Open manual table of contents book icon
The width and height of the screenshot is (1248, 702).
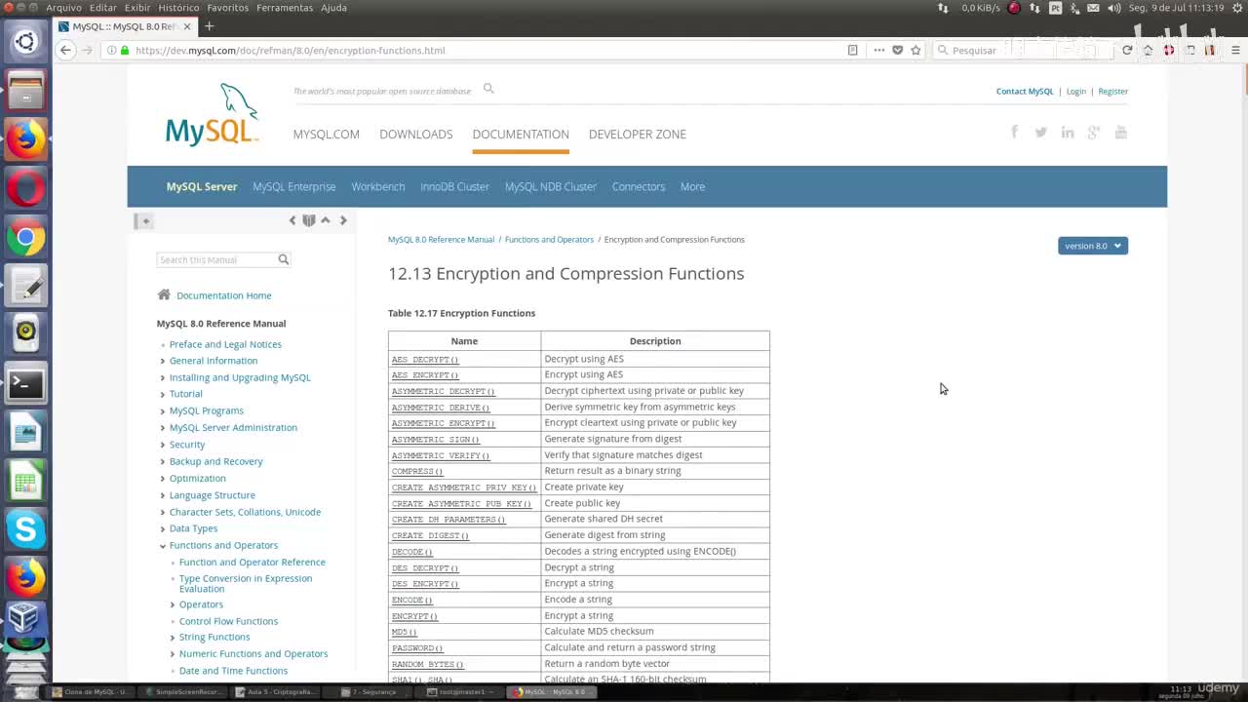pyautogui.click(x=309, y=220)
